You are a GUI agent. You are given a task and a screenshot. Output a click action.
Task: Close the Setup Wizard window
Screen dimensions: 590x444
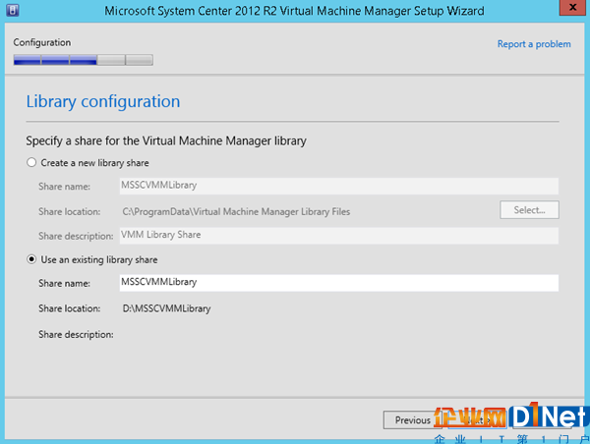tap(572, 8)
